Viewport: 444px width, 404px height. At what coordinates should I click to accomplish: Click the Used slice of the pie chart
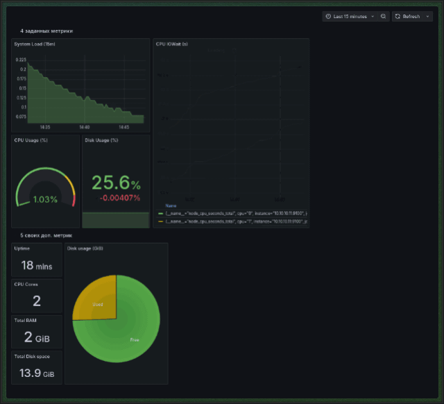pyautogui.click(x=99, y=304)
